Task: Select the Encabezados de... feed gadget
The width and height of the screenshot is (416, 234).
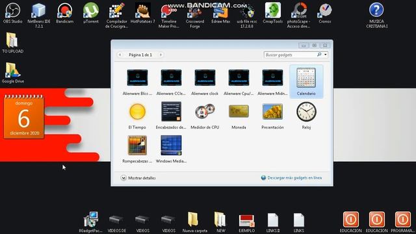Action: pyautogui.click(x=171, y=116)
